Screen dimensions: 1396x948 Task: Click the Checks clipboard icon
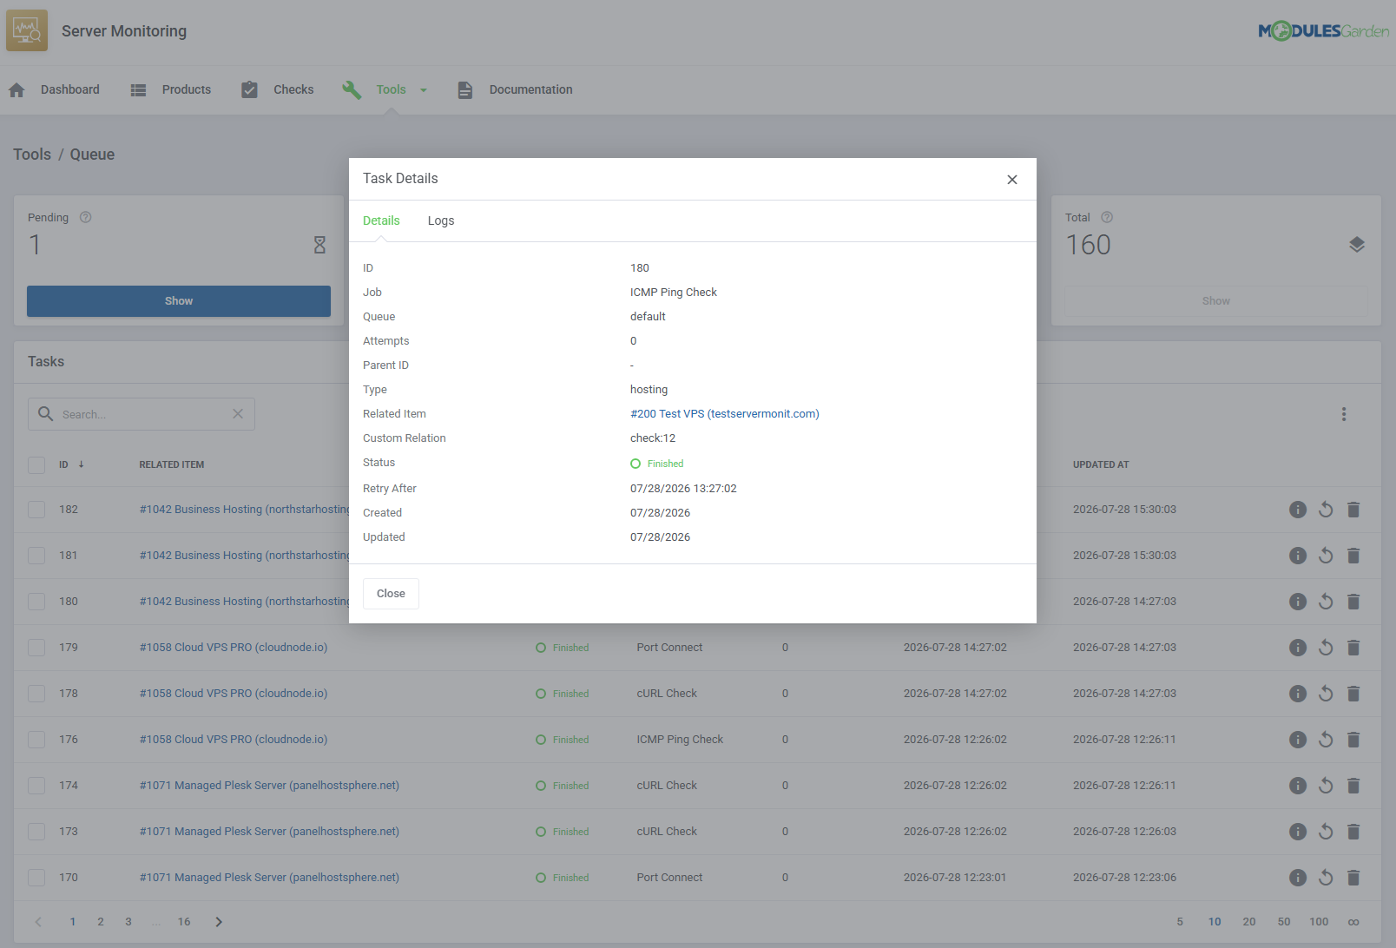pyautogui.click(x=249, y=89)
